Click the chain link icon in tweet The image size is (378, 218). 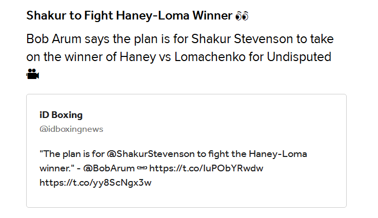click(x=142, y=168)
